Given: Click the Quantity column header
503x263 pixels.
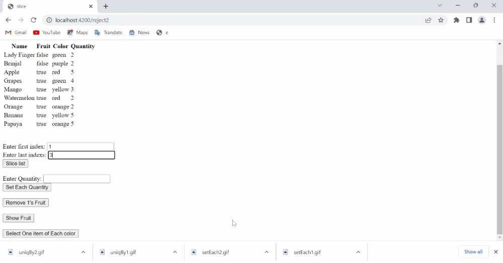Looking at the screenshot, I should pyautogui.click(x=83, y=46).
